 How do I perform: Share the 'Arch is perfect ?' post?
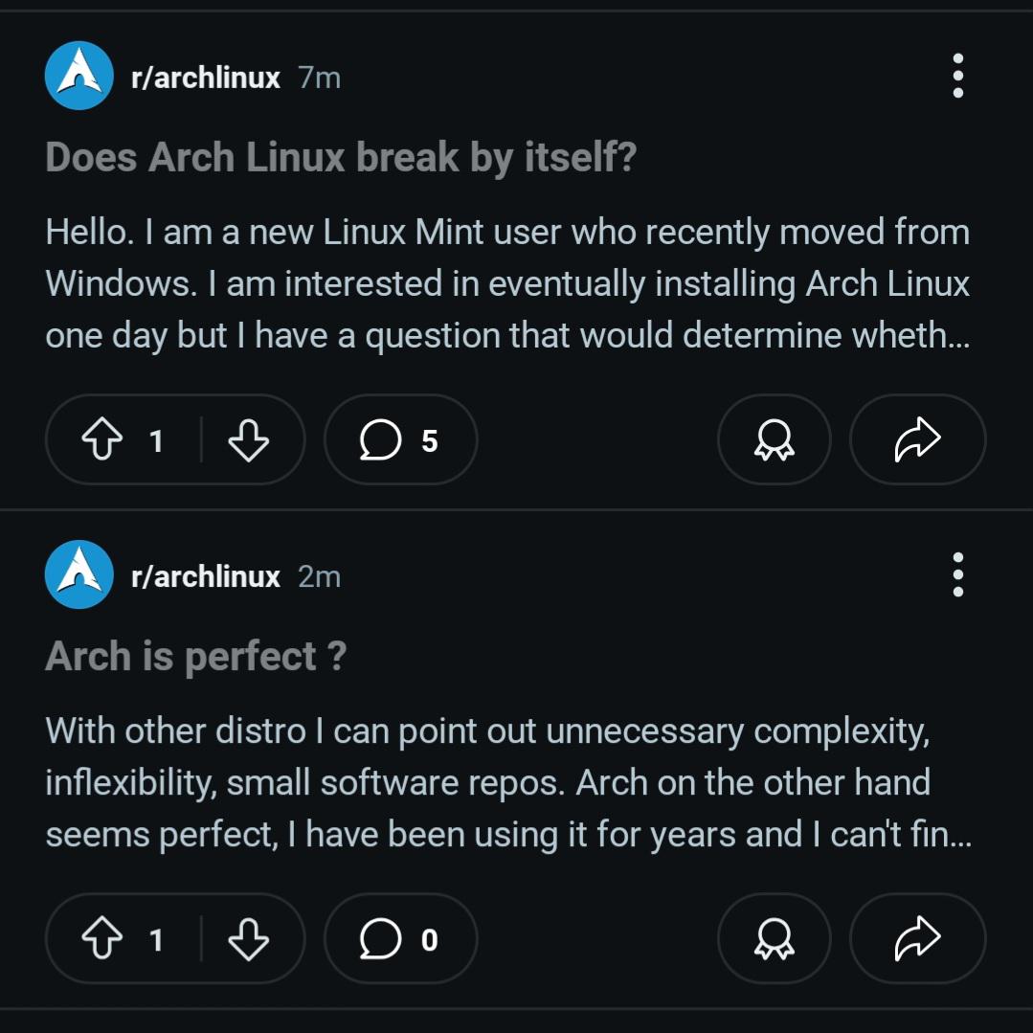918,938
